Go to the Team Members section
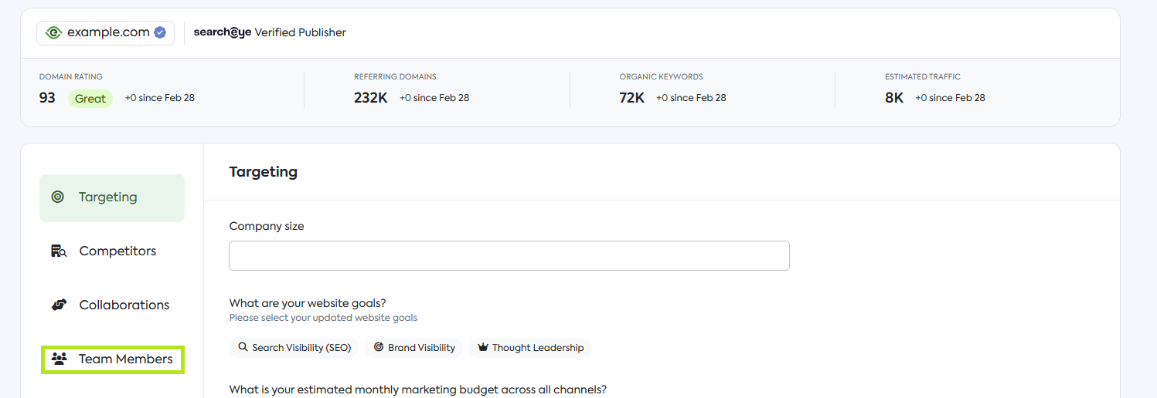Viewport: 1157px width, 398px height. 125,359
